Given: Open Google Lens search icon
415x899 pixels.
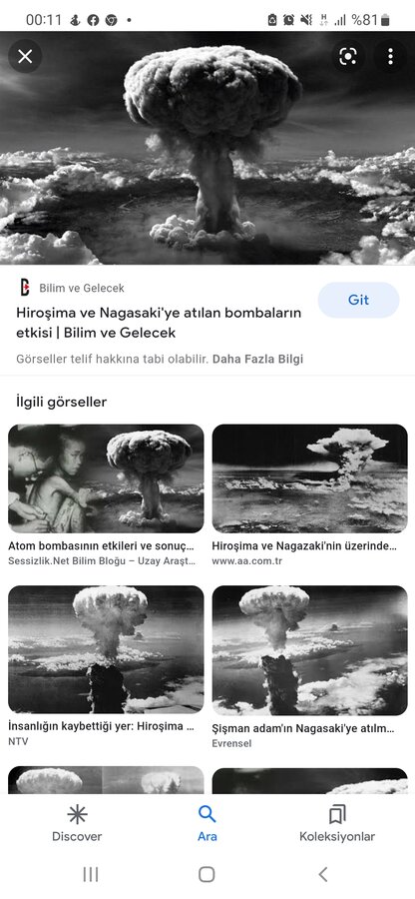Looking at the screenshot, I should tap(347, 56).
